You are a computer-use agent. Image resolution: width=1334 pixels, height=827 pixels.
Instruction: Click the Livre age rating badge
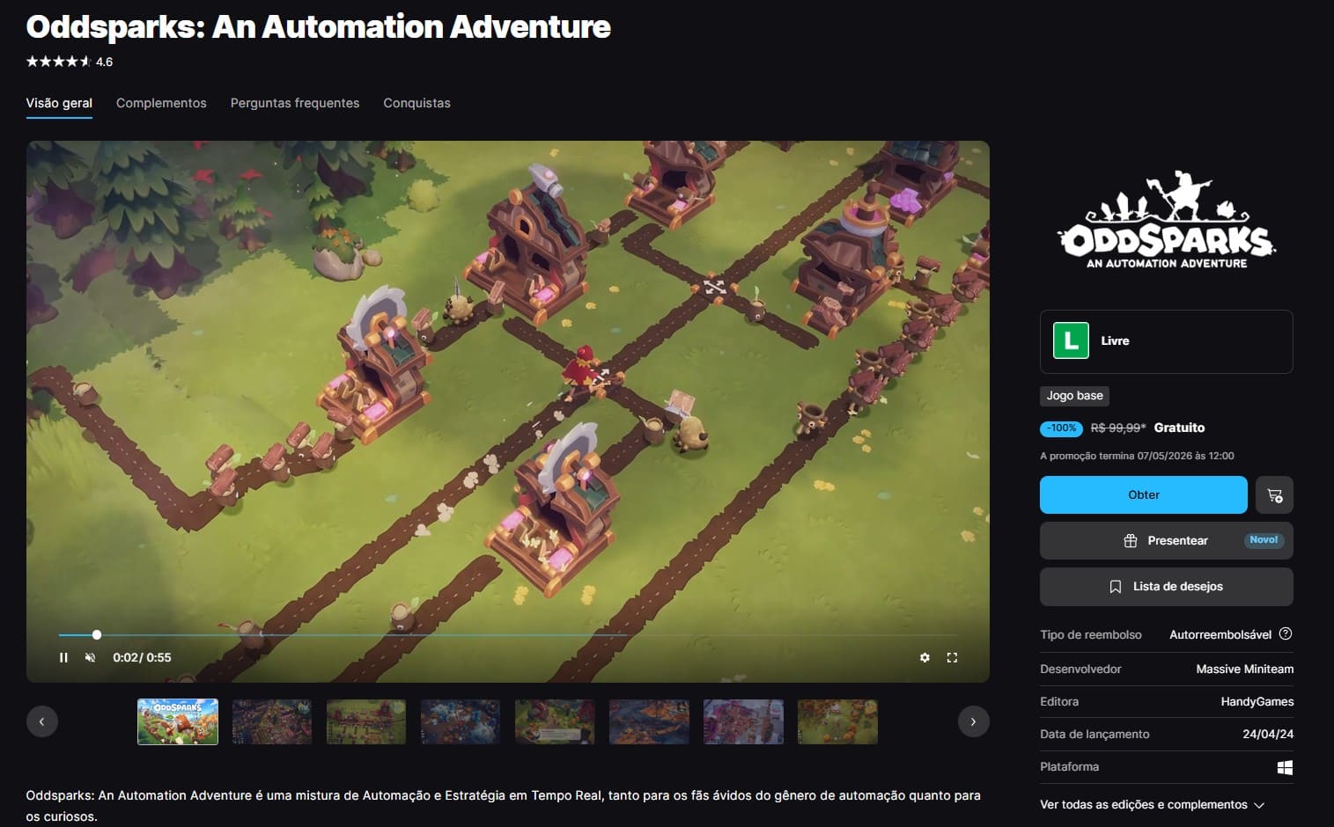[1071, 340]
